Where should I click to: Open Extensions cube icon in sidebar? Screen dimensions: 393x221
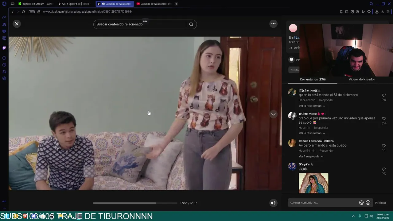coord(4,72)
